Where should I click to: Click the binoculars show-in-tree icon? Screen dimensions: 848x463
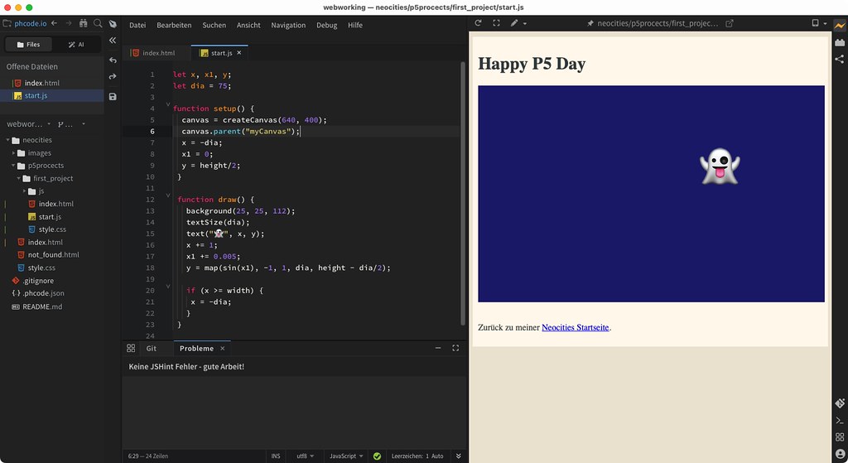coord(83,23)
